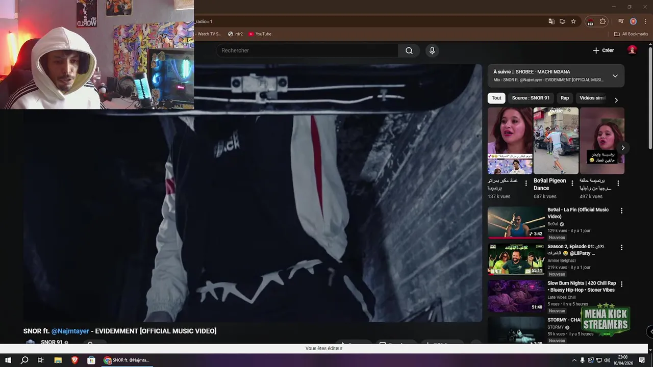653x367 pixels.
Task: Click the install app icon in address bar
Action: tap(562, 21)
